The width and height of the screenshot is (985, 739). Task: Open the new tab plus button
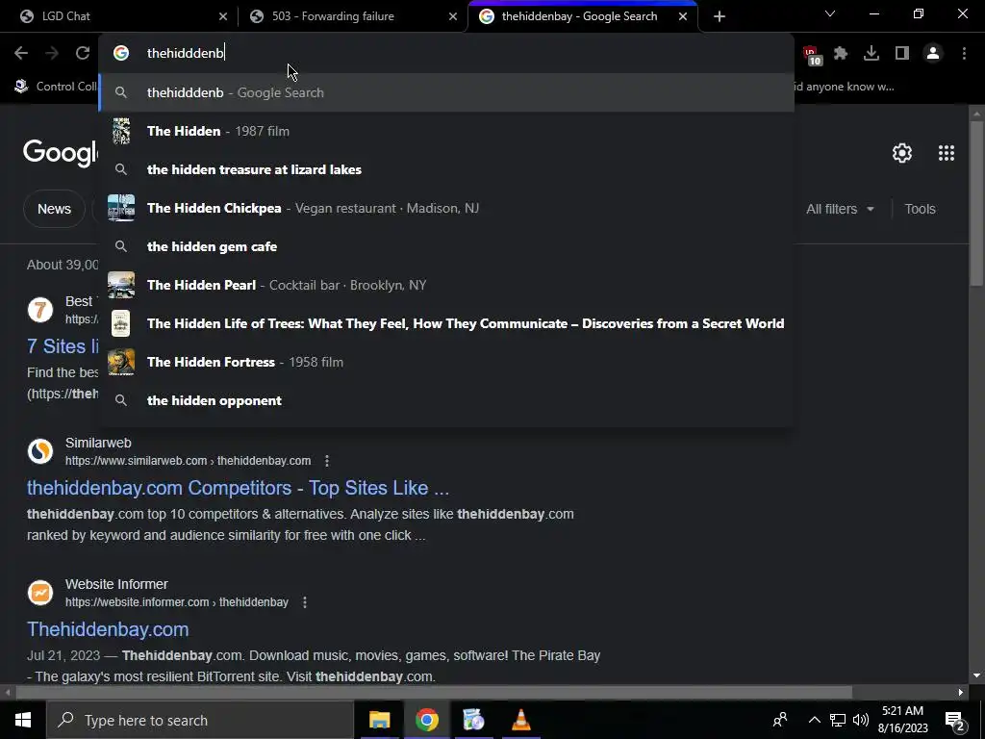(720, 16)
